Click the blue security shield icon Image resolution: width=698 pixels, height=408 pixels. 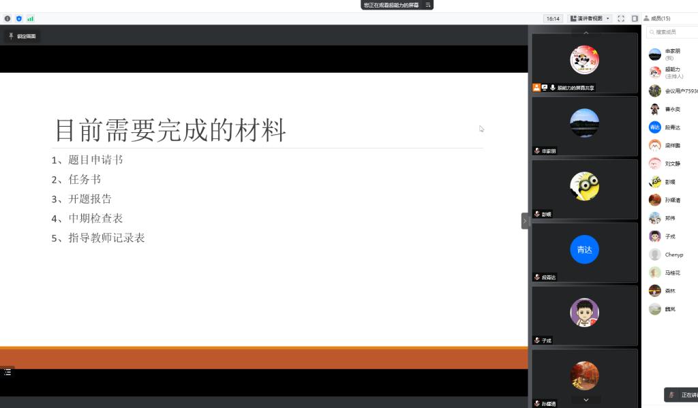tap(19, 18)
